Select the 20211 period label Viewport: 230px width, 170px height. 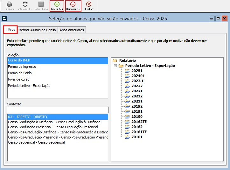137,101
